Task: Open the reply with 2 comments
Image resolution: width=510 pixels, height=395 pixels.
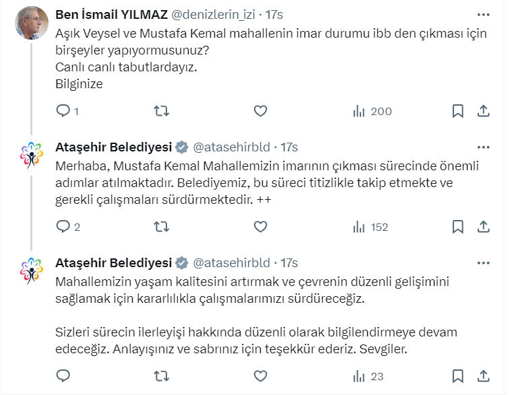Action: pyautogui.click(x=63, y=227)
